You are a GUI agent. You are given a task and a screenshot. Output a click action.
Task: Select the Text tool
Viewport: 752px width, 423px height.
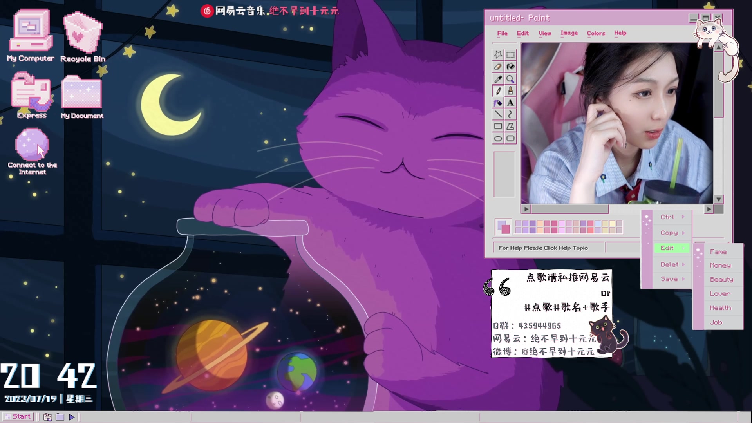click(x=510, y=103)
